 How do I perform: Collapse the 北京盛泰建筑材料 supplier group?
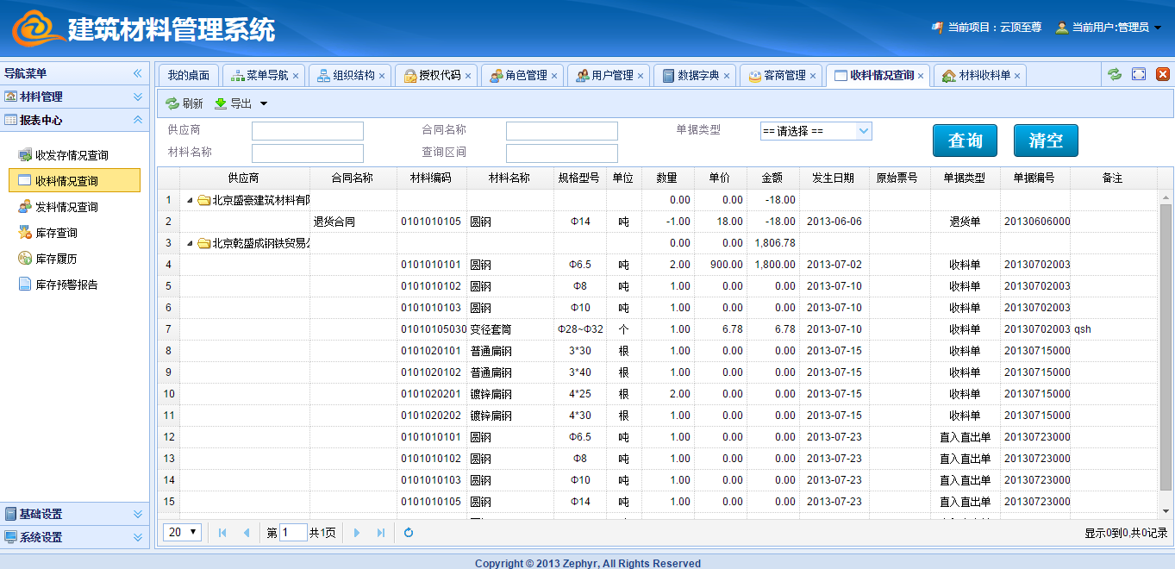191,200
